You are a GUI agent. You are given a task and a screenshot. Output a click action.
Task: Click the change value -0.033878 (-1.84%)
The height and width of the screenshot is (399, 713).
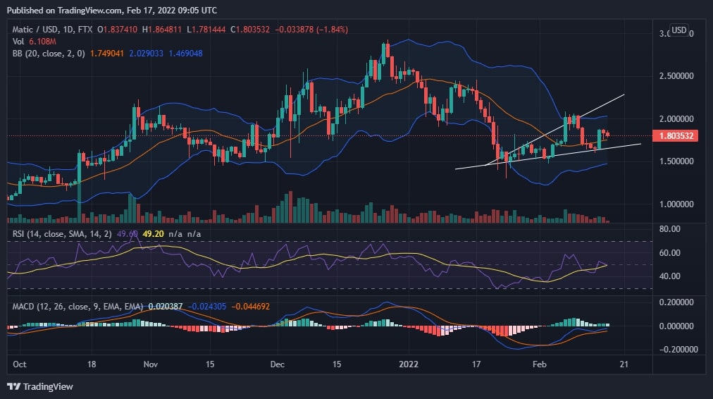click(x=311, y=30)
